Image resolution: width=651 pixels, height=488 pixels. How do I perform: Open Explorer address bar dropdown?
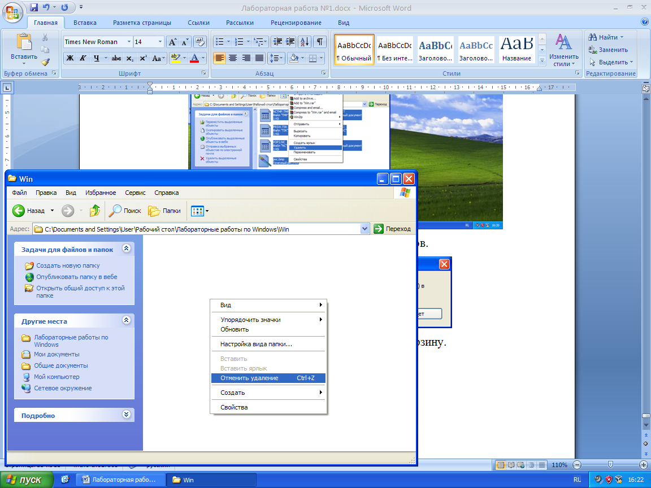click(365, 229)
